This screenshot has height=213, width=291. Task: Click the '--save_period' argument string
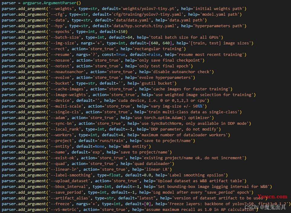(x=66, y=192)
